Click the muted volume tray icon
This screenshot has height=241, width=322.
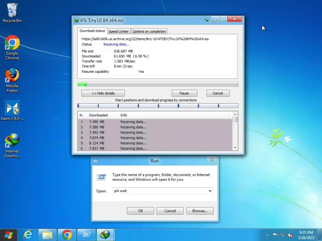point(290,235)
